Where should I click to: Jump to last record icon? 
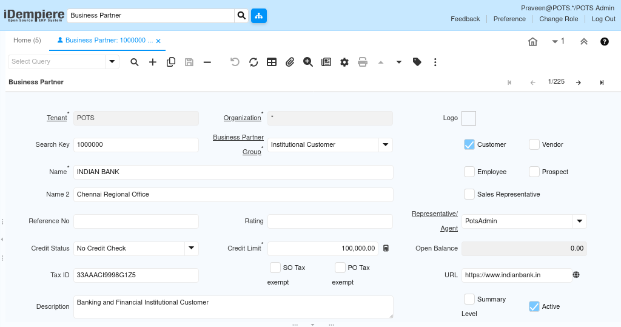point(602,83)
